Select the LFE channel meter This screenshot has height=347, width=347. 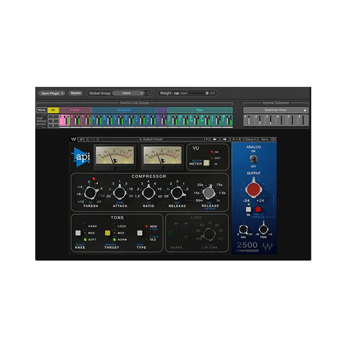162,120
